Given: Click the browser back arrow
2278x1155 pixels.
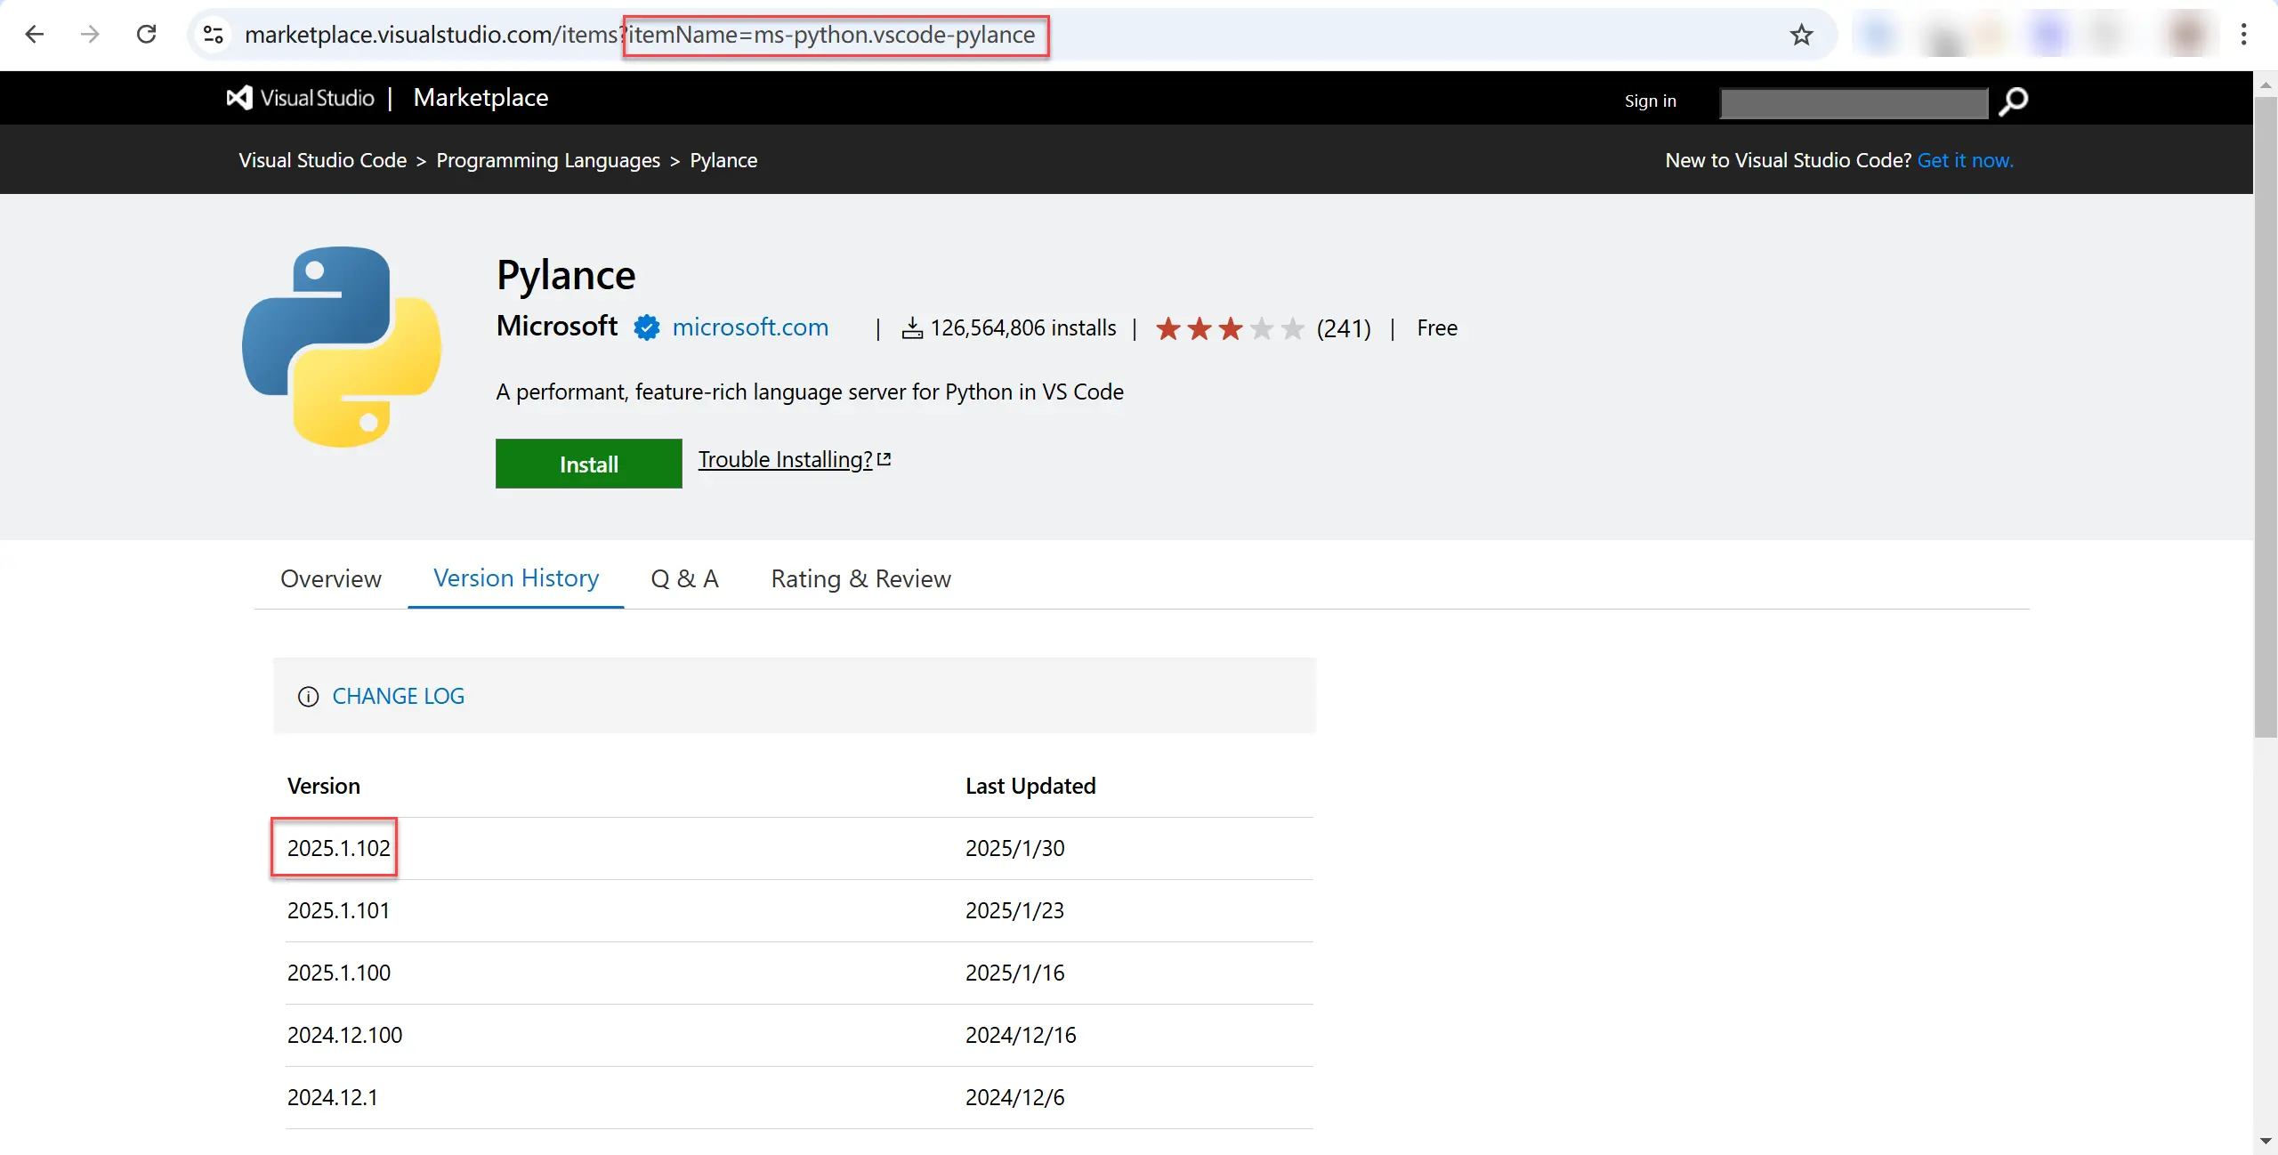Looking at the screenshot, I should tap(34, 35).
